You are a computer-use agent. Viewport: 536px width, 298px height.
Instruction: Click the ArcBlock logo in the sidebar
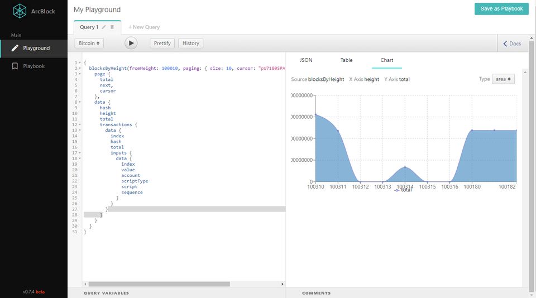(x=20, y=11)
